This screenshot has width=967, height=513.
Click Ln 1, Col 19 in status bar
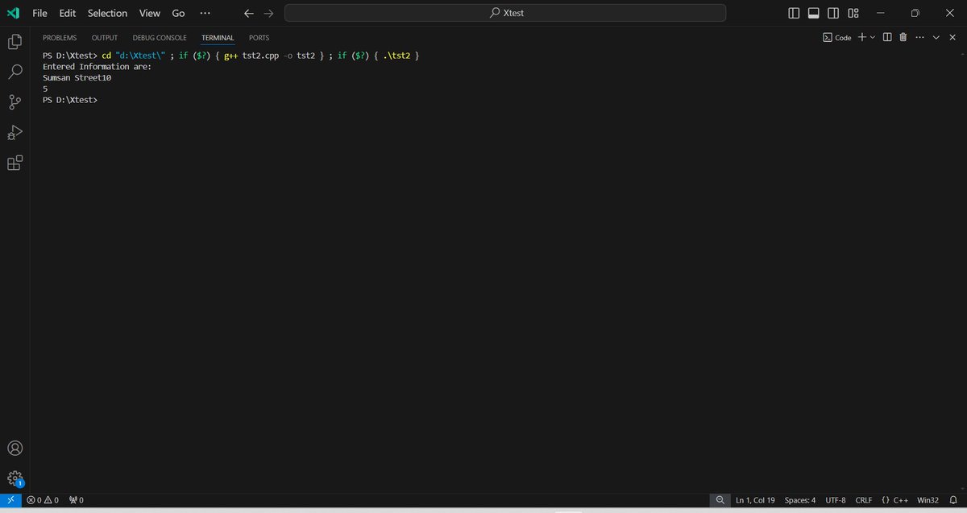point(755,500)
